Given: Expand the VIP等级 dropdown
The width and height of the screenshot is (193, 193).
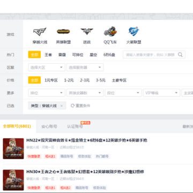Looking at the screenshot, I should (161, 93).
